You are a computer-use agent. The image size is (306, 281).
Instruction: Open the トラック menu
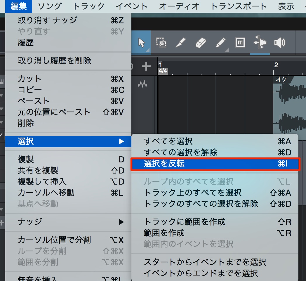tap(89, 6)
